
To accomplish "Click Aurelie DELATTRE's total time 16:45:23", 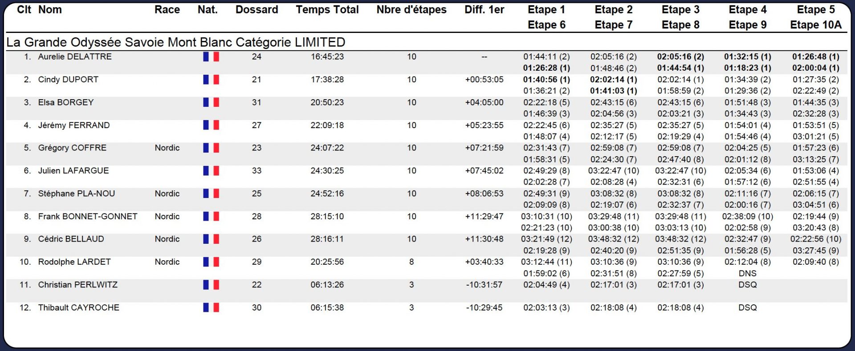I will tap(327, 57).
